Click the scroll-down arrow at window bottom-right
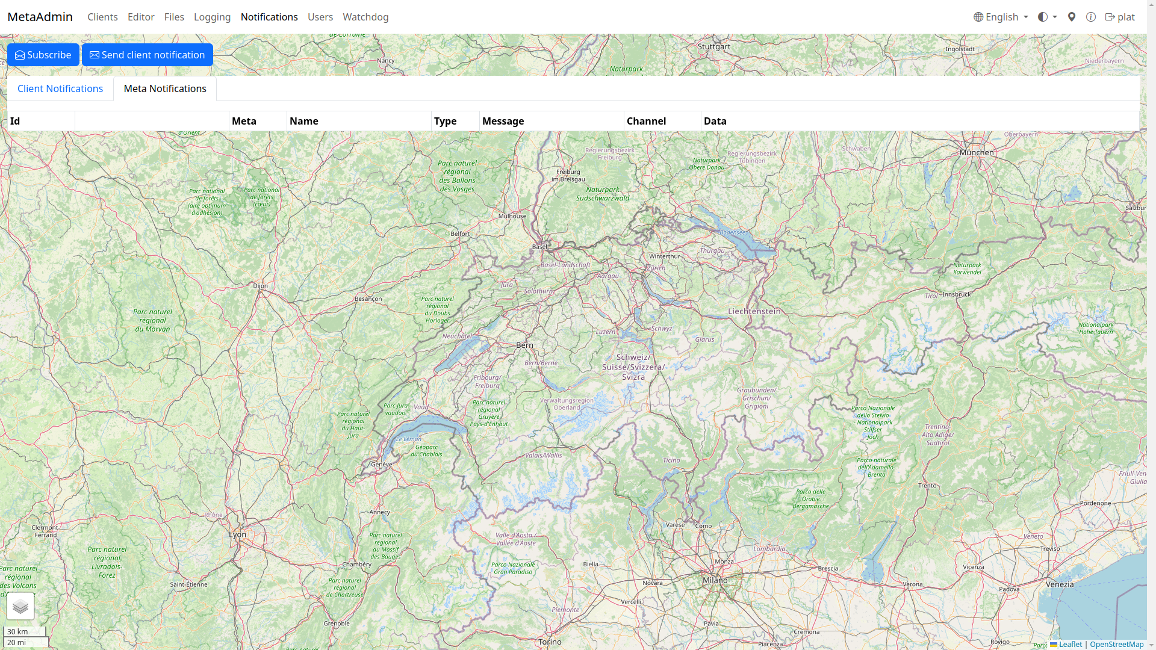Viewport: 1156px width, 650px height. point(1151,645)
